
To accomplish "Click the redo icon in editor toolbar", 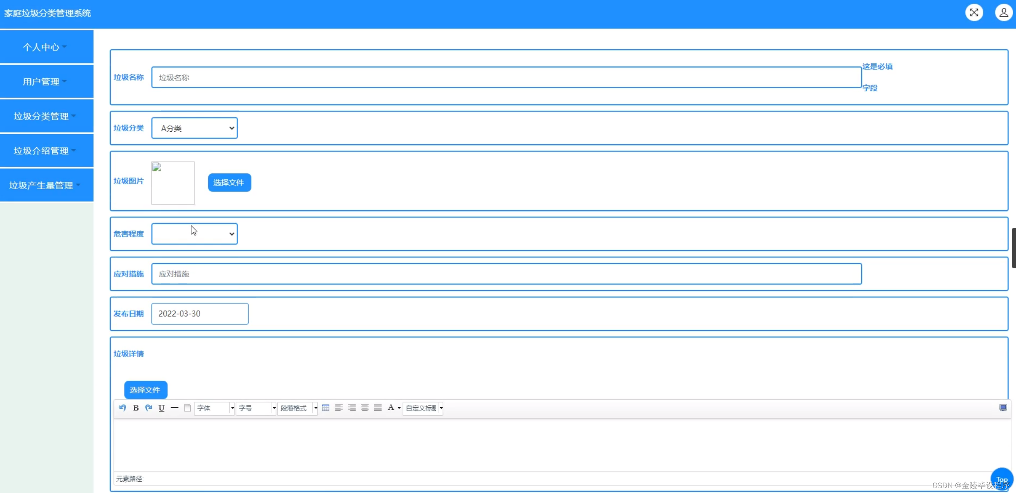I will (149, 408).
